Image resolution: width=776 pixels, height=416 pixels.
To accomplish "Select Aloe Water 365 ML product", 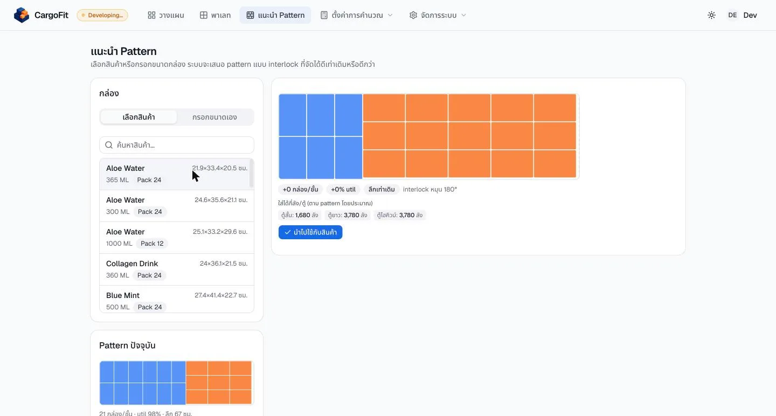I will [175, 174].
